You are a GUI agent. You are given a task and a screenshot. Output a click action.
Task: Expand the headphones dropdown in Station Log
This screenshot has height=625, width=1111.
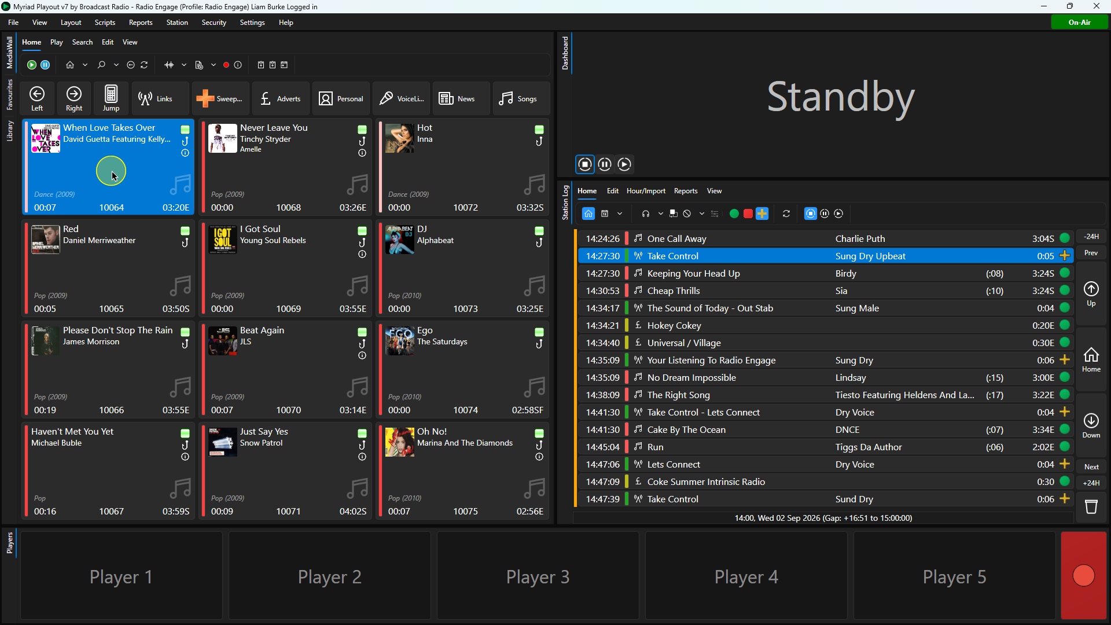(x=660, y=214)
